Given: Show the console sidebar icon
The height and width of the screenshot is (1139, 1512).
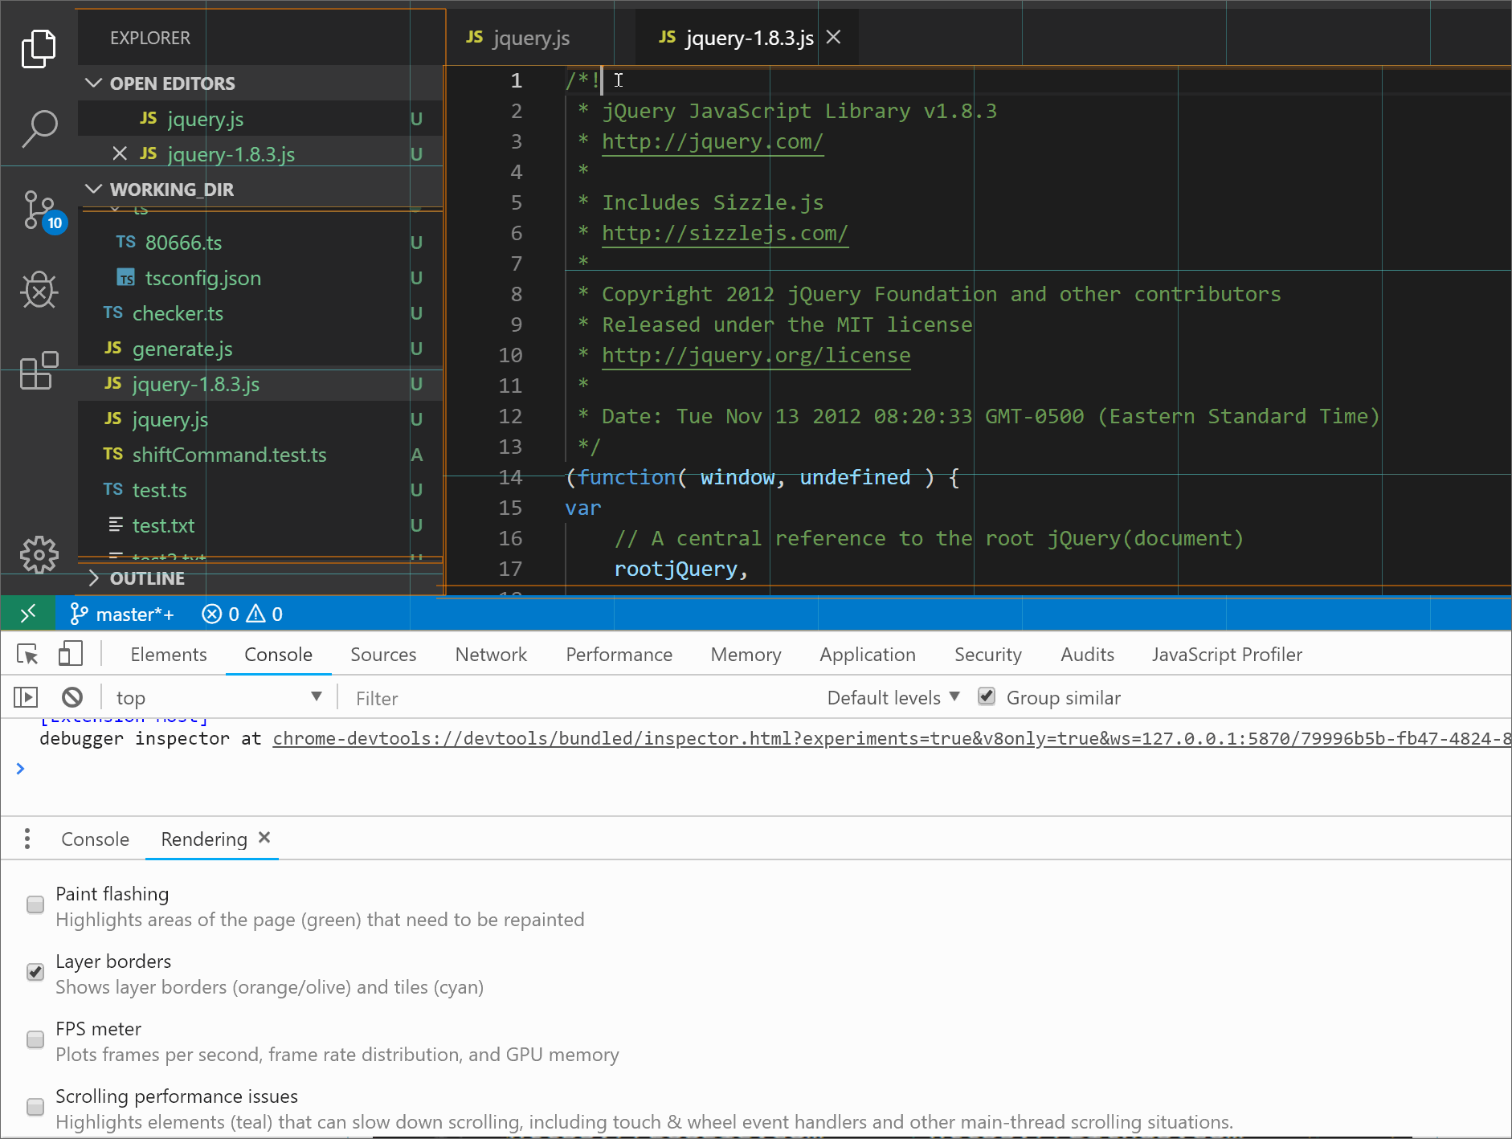Looking at the screenshot, I should (26, 697).
